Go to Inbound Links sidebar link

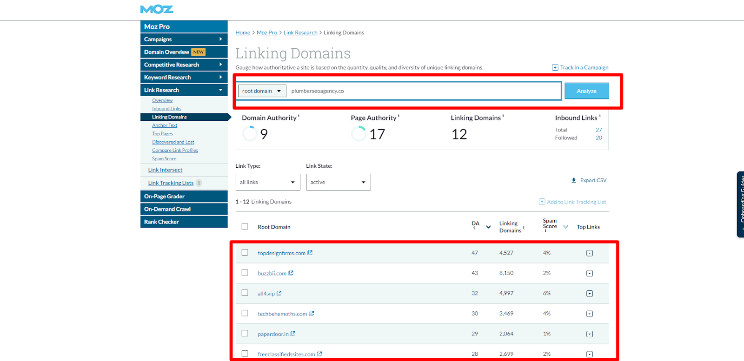point(166,109)
